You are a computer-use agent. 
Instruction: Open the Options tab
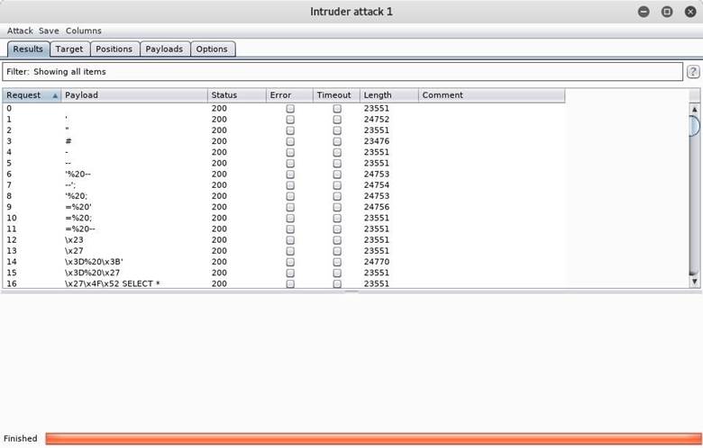click(x=212, y=49)
